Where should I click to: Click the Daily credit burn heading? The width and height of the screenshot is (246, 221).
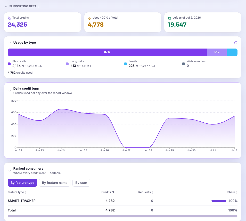(x=26, y=89)
